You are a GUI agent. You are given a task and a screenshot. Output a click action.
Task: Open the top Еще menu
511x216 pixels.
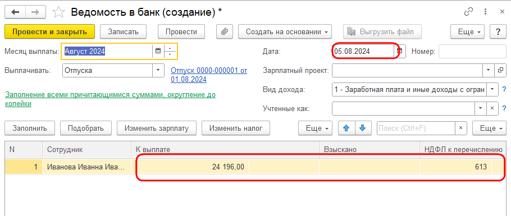click(467, 31)
